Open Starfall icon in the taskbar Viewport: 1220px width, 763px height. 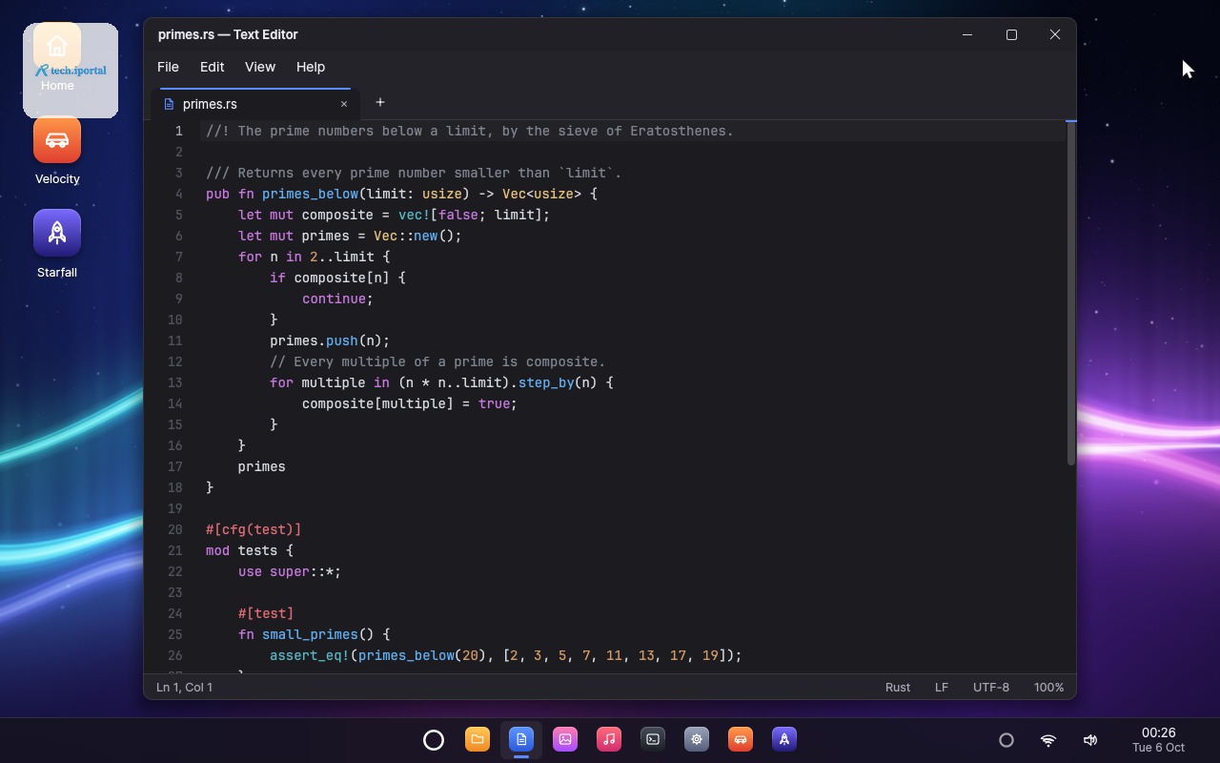784,739
